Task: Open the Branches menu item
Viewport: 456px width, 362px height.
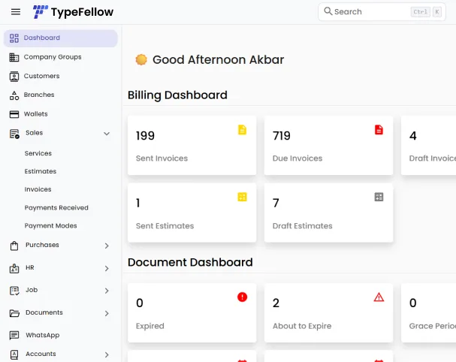Action: [61, 95]
